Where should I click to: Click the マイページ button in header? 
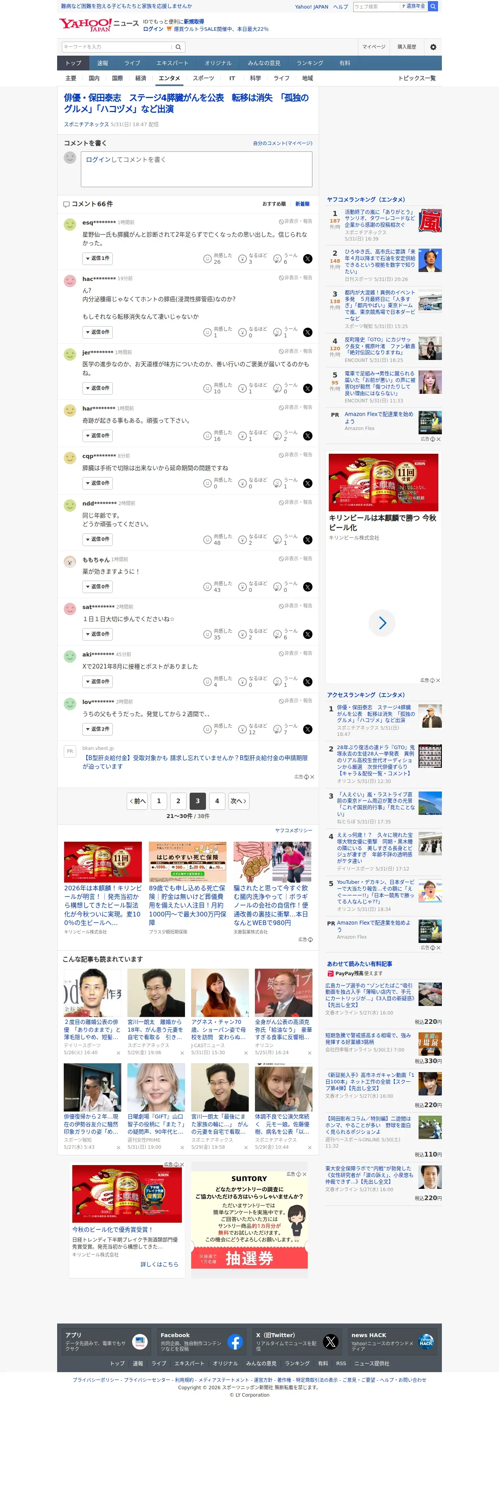pyautogui.click(x=374, y=47)
